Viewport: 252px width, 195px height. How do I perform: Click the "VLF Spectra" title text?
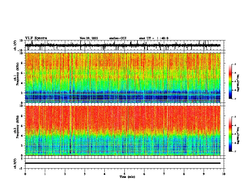pos(36,38)
